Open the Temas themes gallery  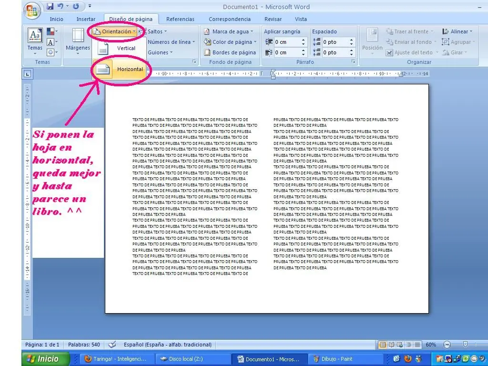click(x=34, y=42)
